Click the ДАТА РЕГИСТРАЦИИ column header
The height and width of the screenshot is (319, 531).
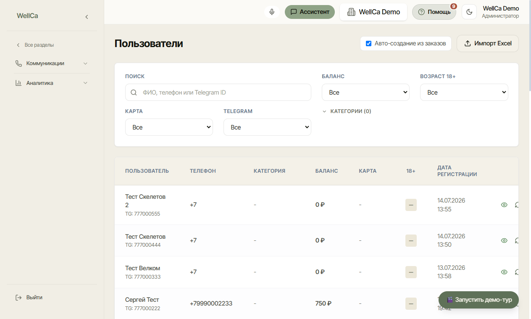click(x=457, y=171)
